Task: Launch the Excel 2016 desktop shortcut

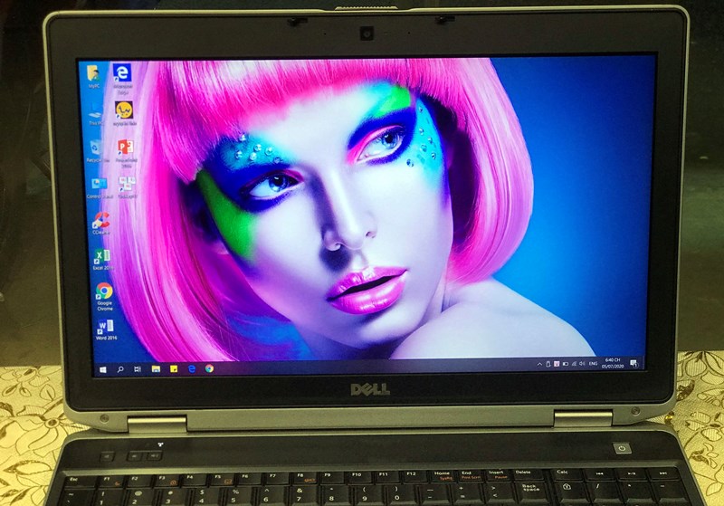Action: pos(102,260)
